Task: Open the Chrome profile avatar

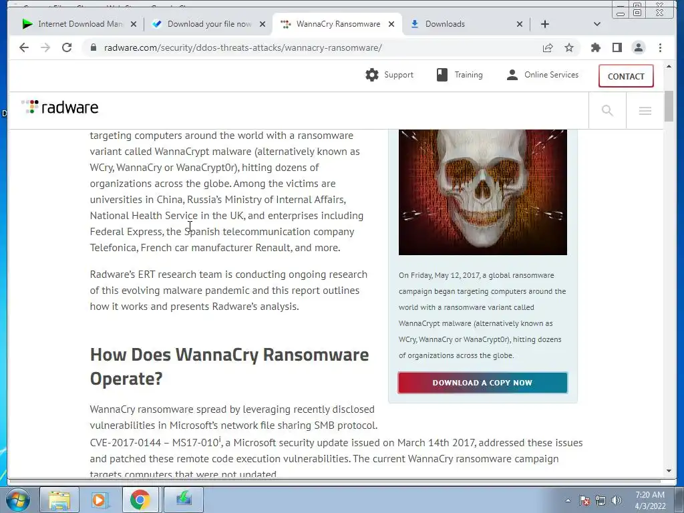Action: click(x=638, y=47)
